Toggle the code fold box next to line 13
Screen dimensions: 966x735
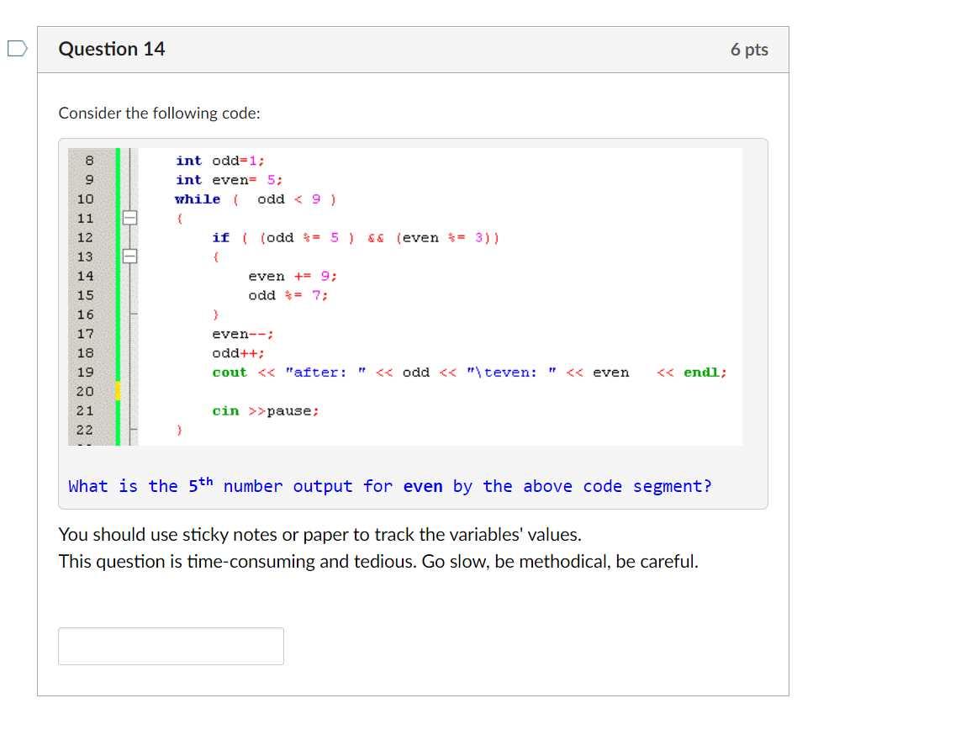point(129,256)
